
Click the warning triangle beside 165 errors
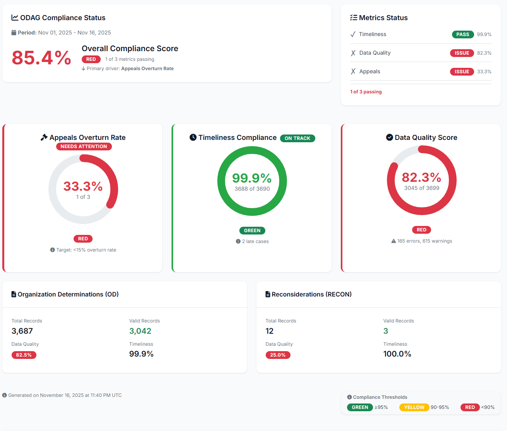[x=393, y=241]
